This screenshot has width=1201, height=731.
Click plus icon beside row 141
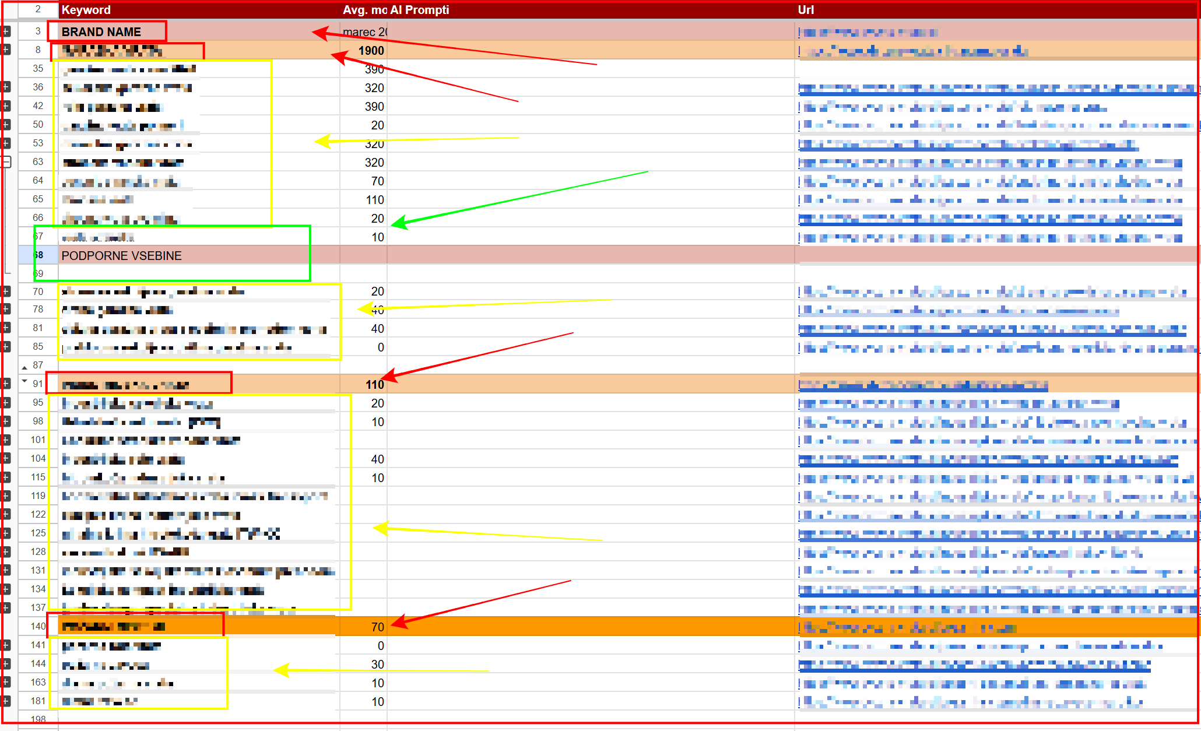(x=6, y=645)
